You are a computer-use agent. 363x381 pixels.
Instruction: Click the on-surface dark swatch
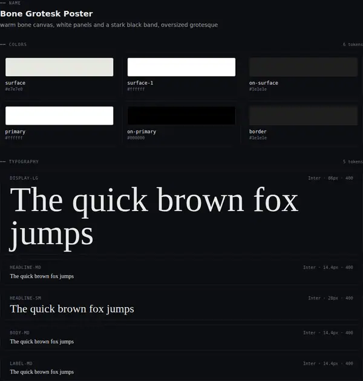(x=304, y=67)
